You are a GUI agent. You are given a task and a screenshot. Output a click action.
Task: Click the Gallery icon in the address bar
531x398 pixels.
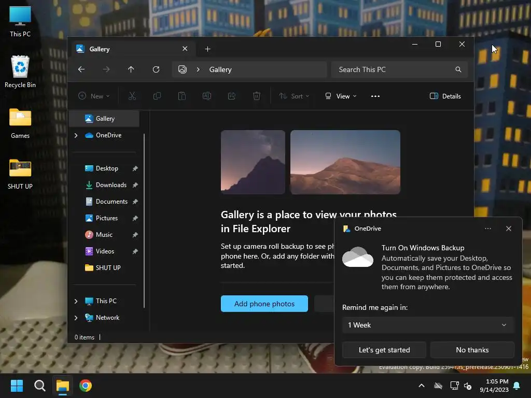tap(183, 69)
